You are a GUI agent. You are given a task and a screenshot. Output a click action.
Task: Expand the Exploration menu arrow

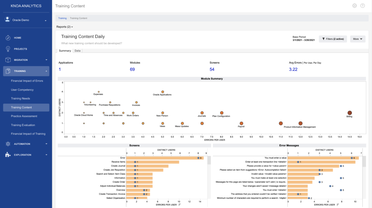tap(46, 155)
